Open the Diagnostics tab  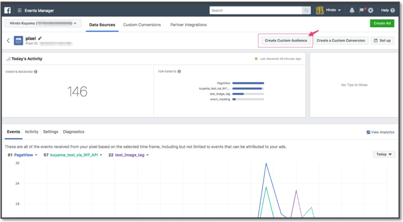pos(73,132)
